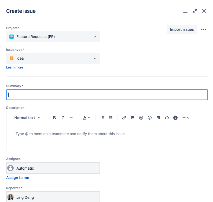This screenshot has width=213, height=202.
Task: Click the Feature Requests project icon
Action: coord(12,37)
